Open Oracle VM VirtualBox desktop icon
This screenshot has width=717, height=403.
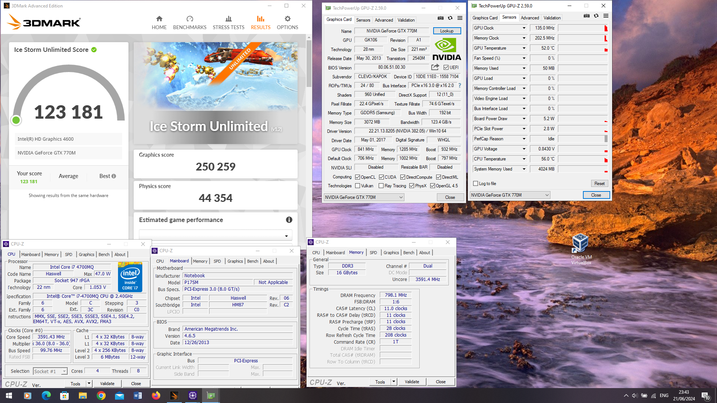coord(581,249)
